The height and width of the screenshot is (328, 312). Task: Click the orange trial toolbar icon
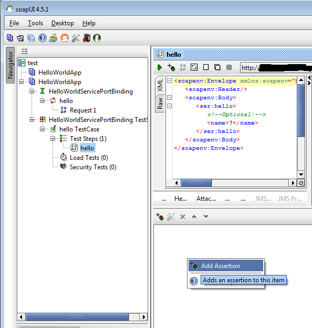point(65,38)
